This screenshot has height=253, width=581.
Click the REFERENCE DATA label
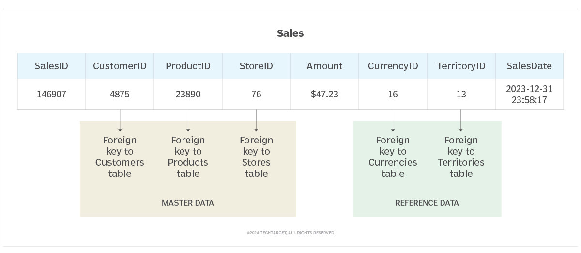[x=427, y=203]
